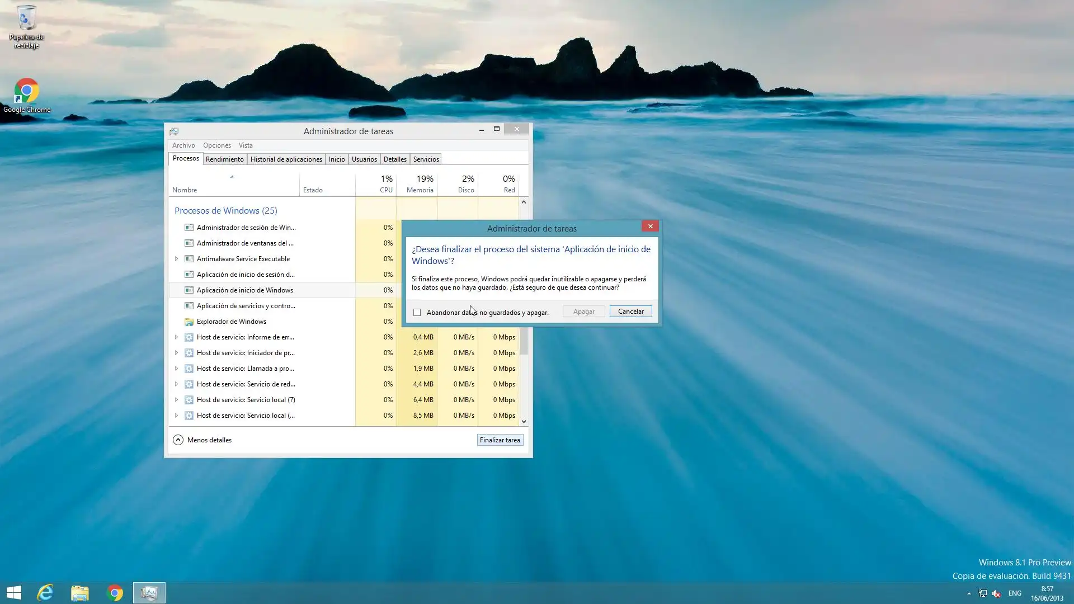Viewport: 1074px width, 604px height.
Task: Click the Finalizar tarea button
Action: [x=500, y=440]
